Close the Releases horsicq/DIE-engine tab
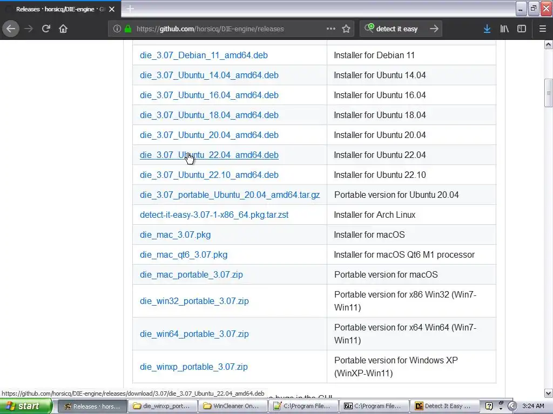The image size is (553, 414). (x=112, y=9)
